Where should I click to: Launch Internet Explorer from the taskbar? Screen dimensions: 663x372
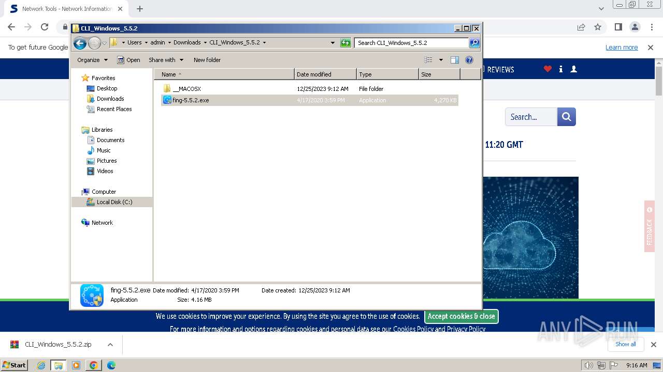click(x=41, y=365)
